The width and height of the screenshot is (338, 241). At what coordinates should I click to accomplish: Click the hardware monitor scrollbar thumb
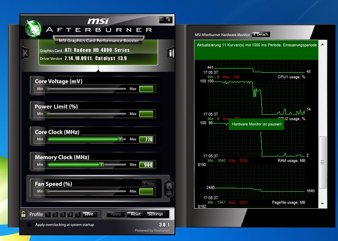point(323,162)
